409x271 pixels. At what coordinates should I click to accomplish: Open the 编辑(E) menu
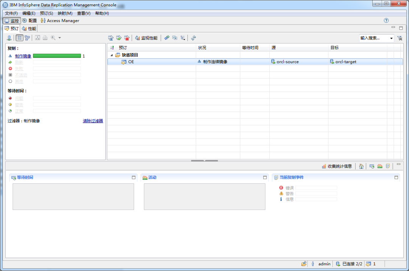click(29, 13)
